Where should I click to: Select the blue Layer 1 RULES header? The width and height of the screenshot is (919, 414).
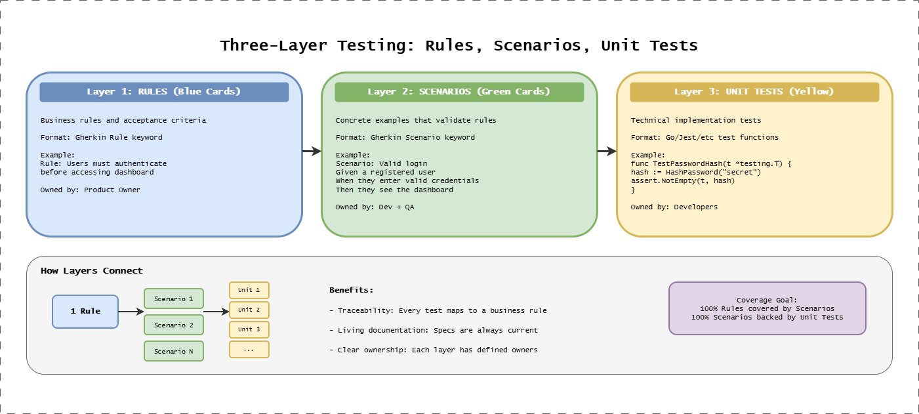click(x=163, y=92)
